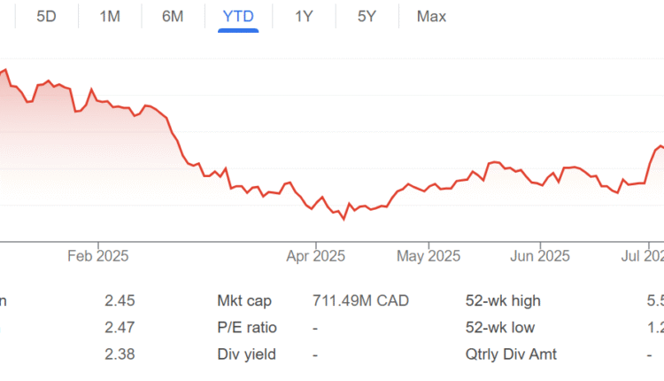The height and width of the screenshot is (381, 664).
Task: Switch to the 5D time range tab
Action: pyautogui.click(x=47, y=16)
